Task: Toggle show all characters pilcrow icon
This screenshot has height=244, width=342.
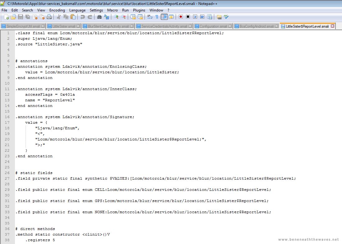Action: click(157, 17)
